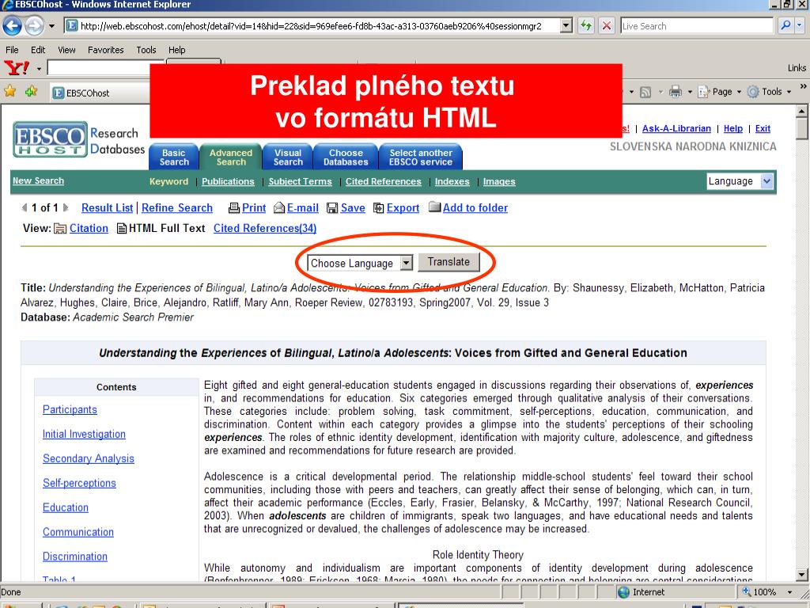Click the Live Search input field
This screenshot has height=608, width=810.
click(x=697, y=26)
